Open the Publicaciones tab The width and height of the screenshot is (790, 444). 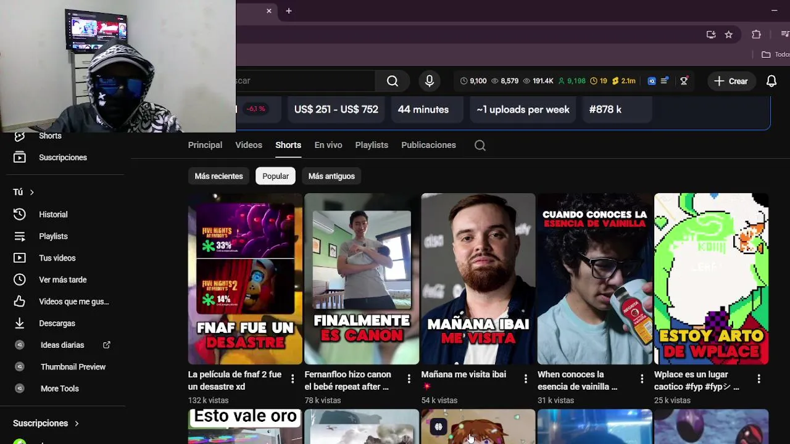point(428,145)
